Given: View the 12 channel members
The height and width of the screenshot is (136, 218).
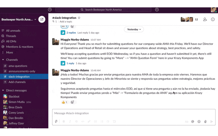Looking at the screenshot, I should 189,20.
